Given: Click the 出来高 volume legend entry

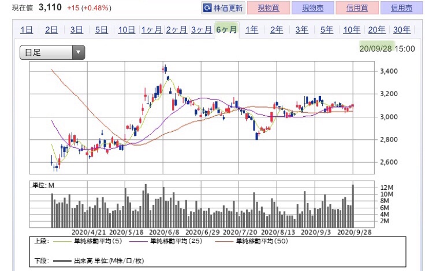Looking at the screenshot, I should point(98,261).
